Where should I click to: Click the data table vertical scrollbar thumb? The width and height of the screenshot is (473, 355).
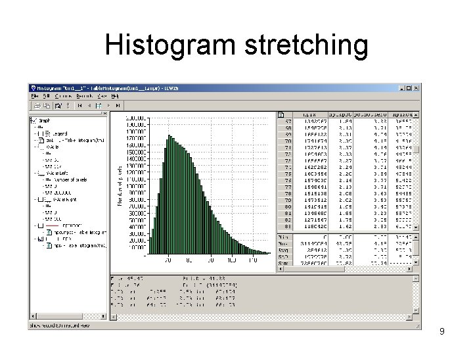[416, 149]
